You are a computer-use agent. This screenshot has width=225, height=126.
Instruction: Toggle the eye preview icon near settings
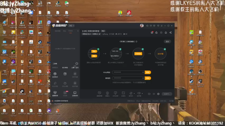[154, 94]
